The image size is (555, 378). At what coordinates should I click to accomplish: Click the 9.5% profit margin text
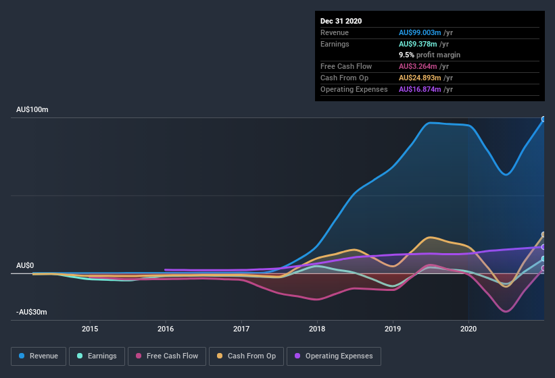coord(430,55)
